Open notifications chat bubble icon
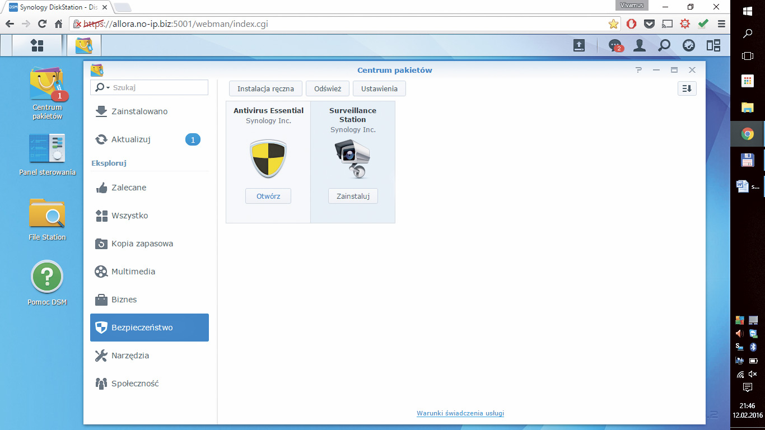Viewport: 765px width, 430px height. tap(615, 45)
